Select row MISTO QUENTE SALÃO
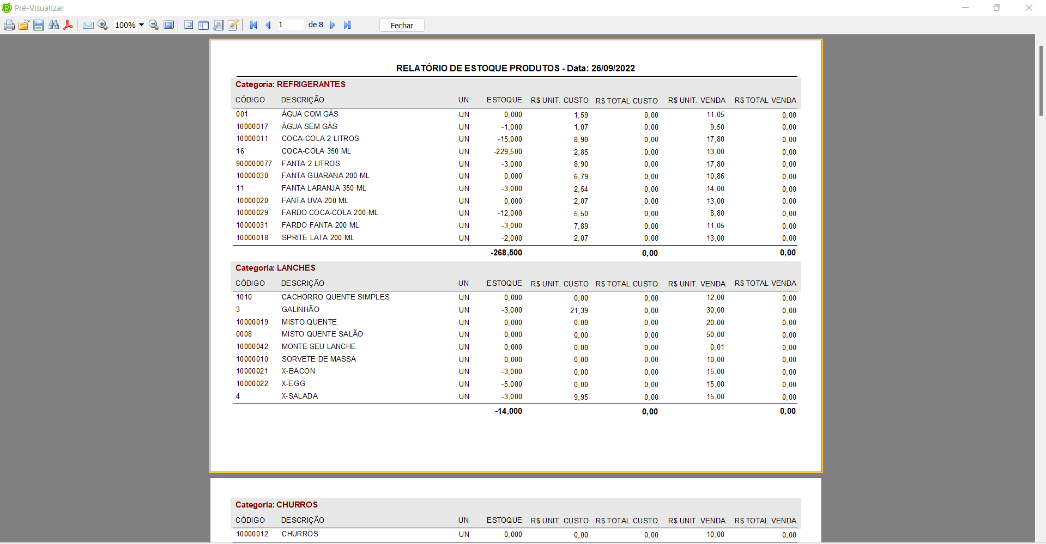 click(x=516, y=334)
